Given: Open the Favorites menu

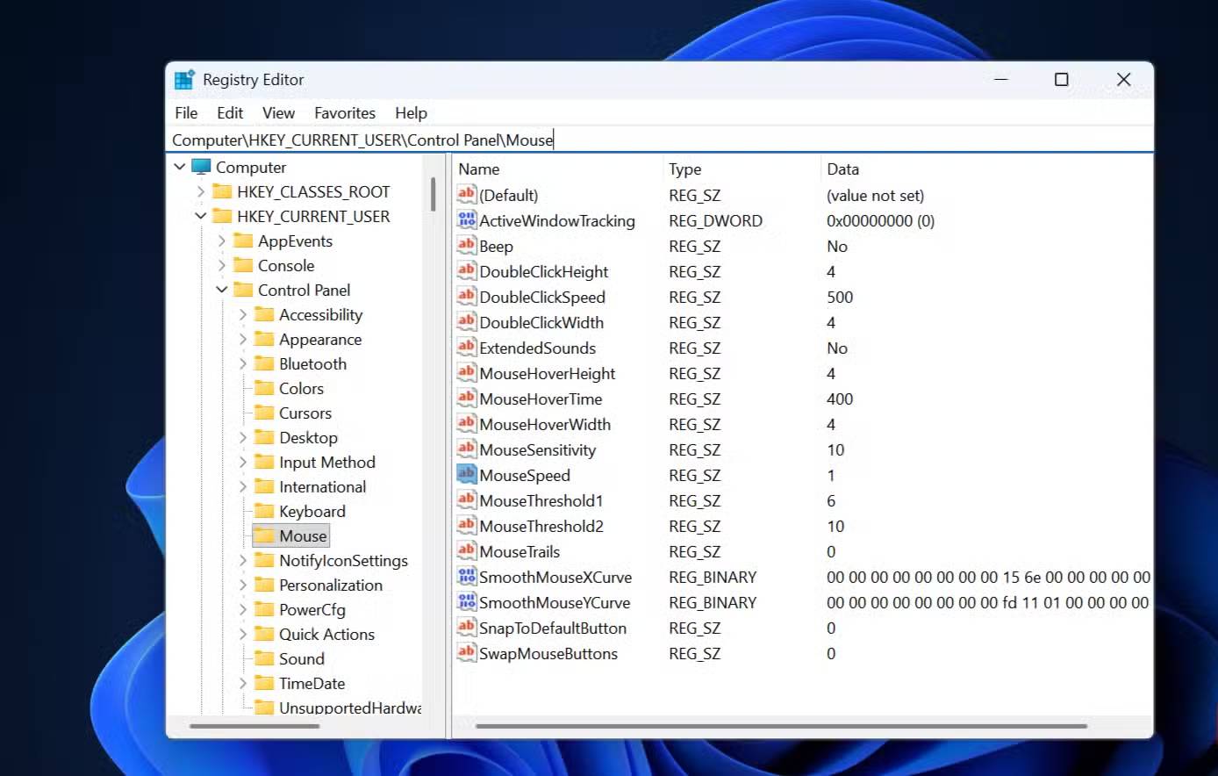Looking at the screenshot, I should click(344, 113).
